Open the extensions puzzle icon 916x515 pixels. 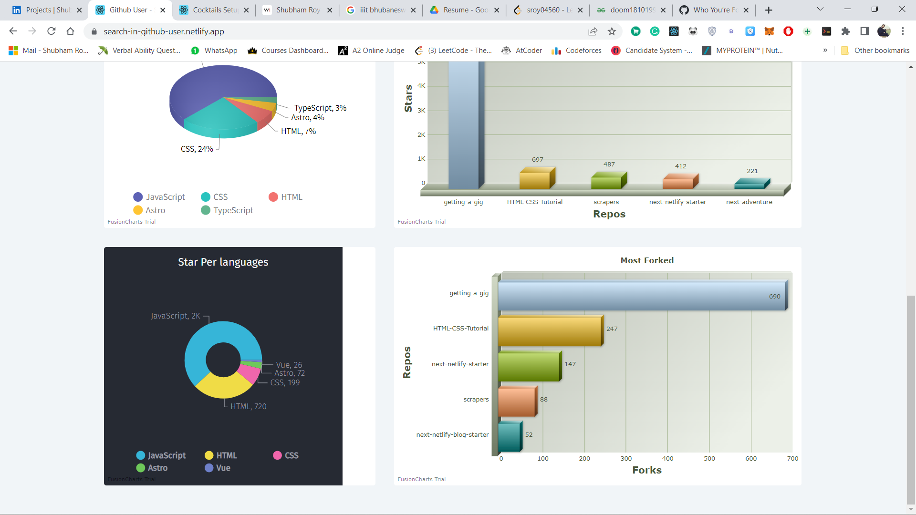point(845,31)
